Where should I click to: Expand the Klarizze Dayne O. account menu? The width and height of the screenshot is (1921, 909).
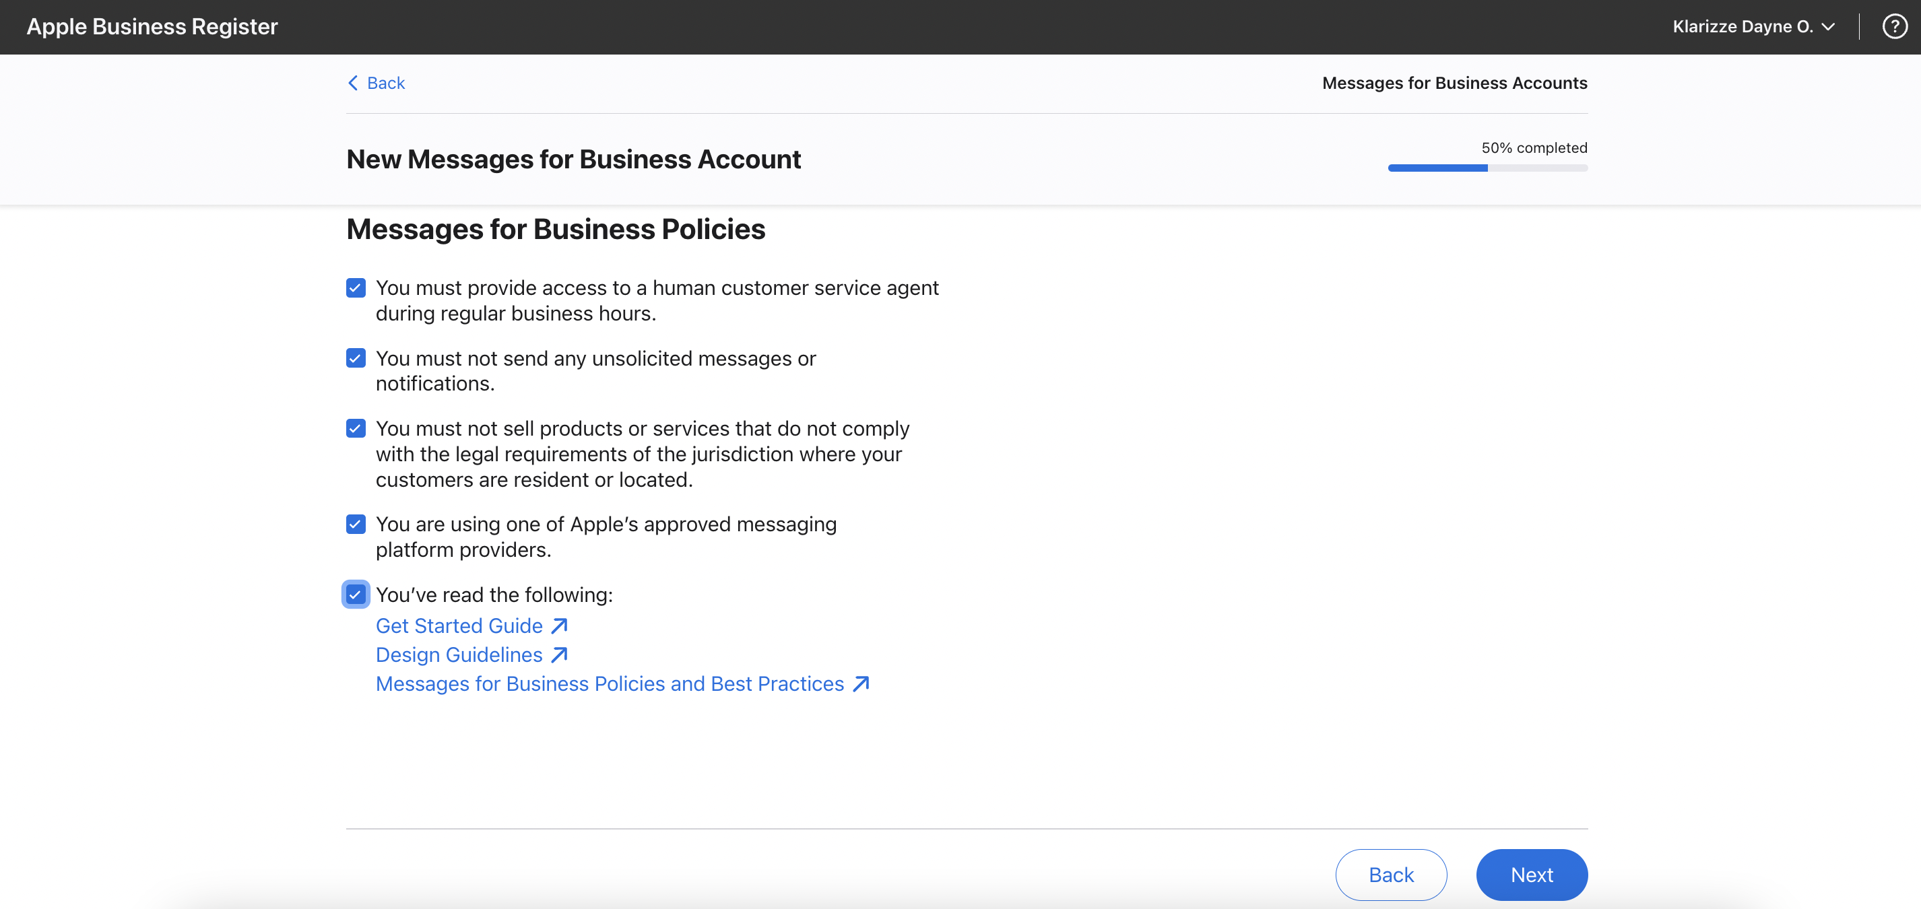point(1753,27)
